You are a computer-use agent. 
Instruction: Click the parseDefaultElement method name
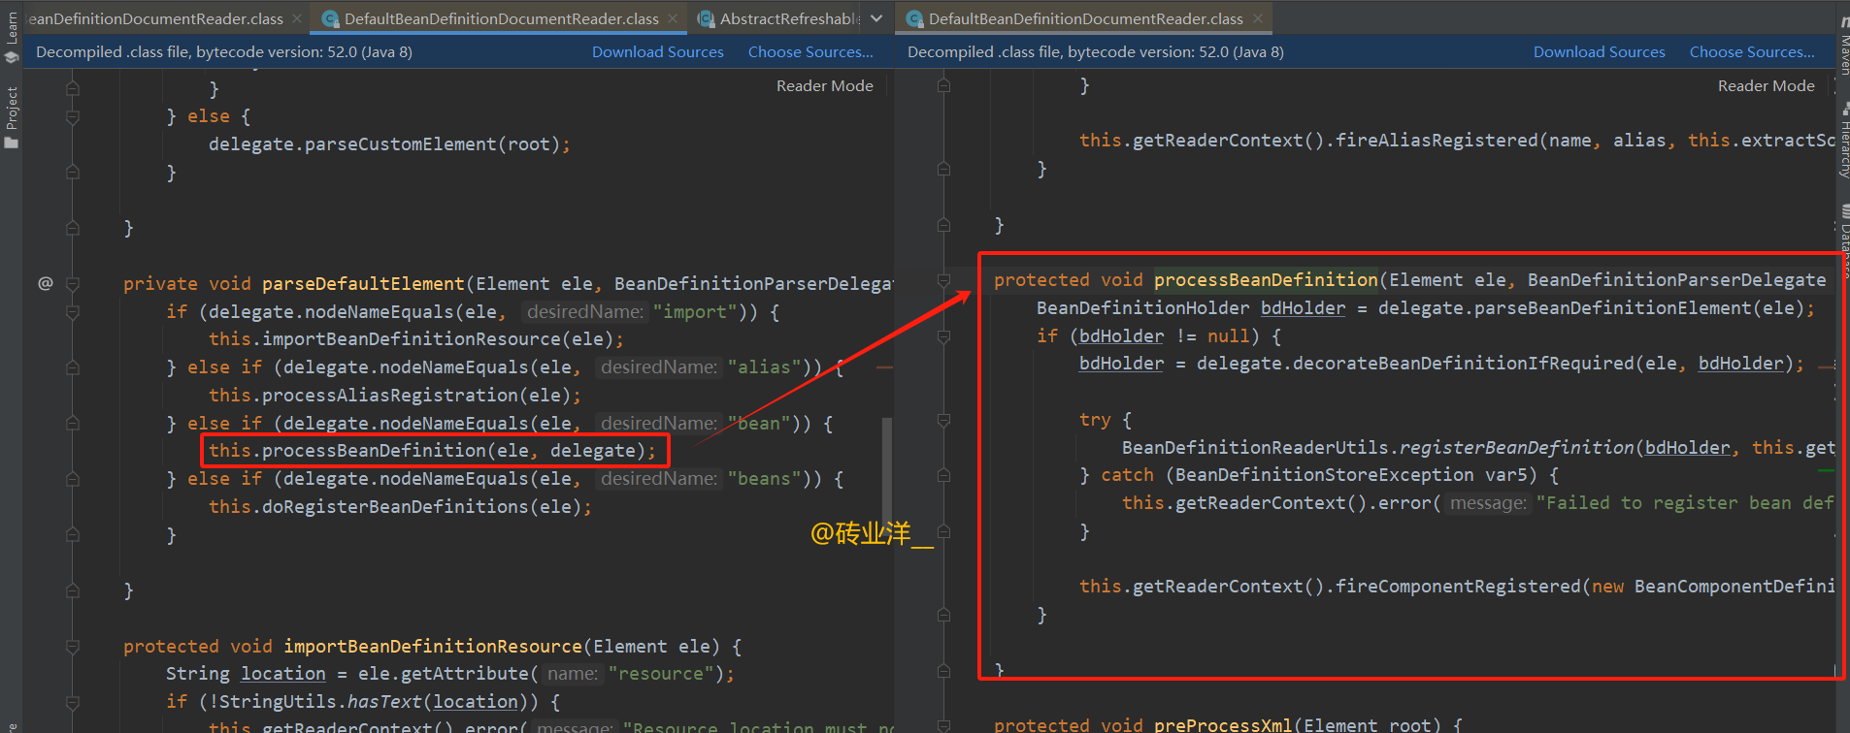pyautogui.click(x=363, y=283)
